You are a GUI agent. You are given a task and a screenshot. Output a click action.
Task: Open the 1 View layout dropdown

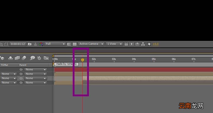pos(114,44)
